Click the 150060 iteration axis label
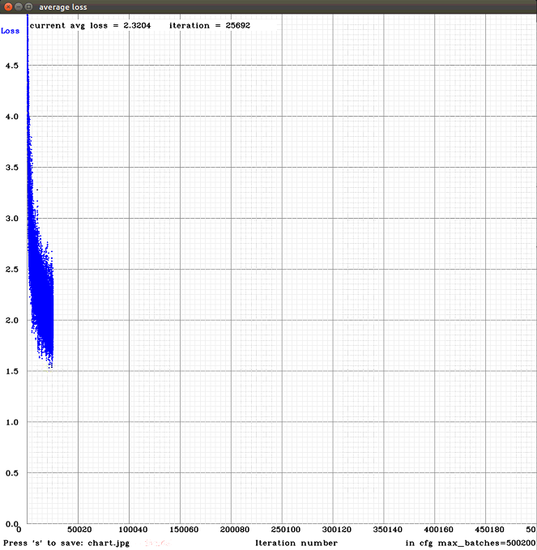Image resolution: width=537 pixels, height=550 pixels. [184, 529]
